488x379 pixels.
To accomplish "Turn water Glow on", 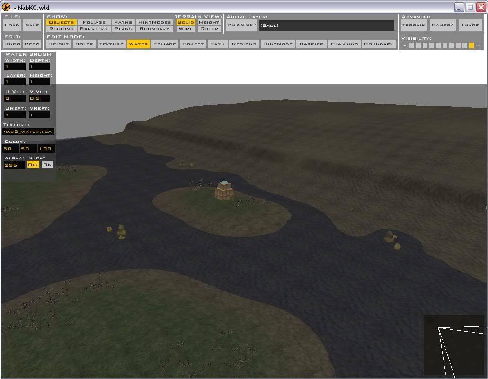I will pos(47,165).
